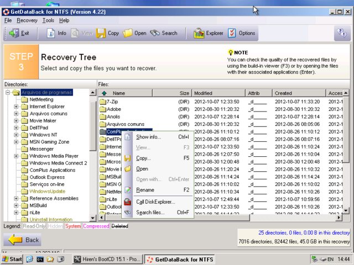The height and width of the screenshot is (265, 354).
Task: Open the File menu
Action: pyautogui.click(x=8, y=20)
